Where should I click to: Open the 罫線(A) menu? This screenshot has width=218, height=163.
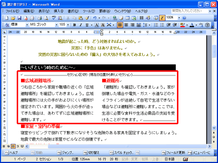pyautogui.click(x=105, y=11)
